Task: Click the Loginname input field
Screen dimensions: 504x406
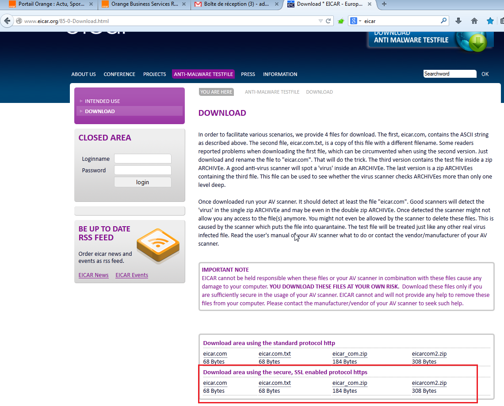Action: pos(143,159)
